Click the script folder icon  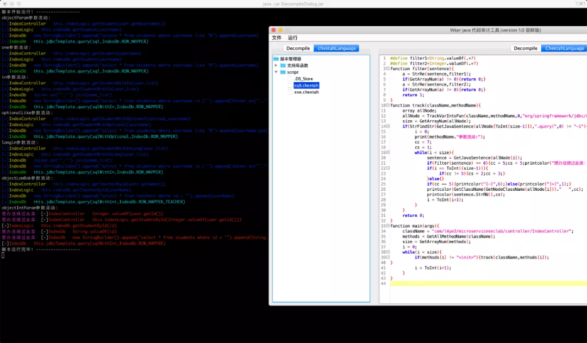(x=283, y=72)
